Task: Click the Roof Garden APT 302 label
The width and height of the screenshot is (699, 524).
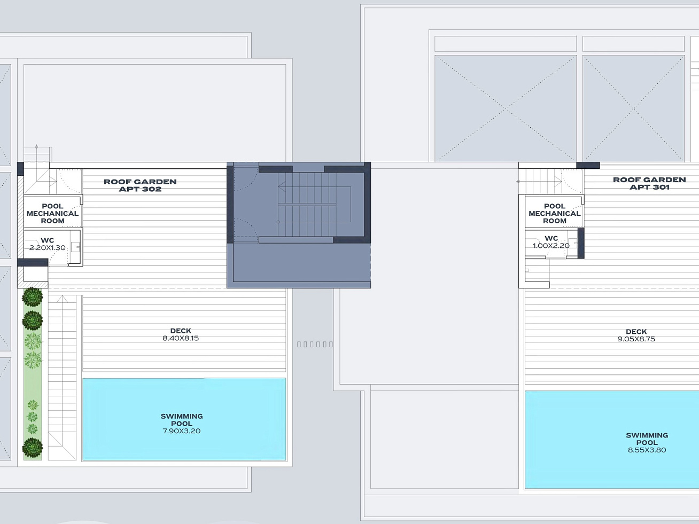Action: (x=140, y=185)
